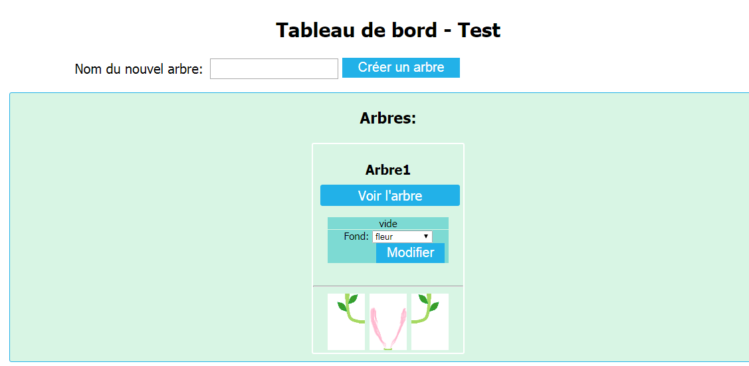Click the Fond: label text

(x=356, y=236)
